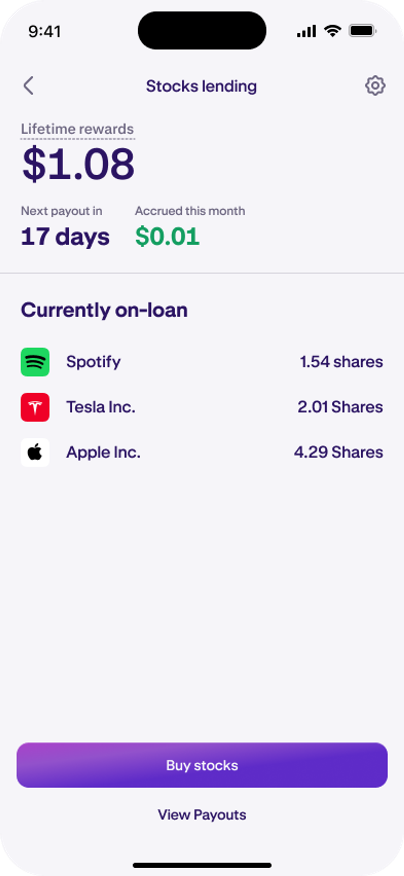Screen dimensions: 404x876
Task: Tap the $0.01 accrued amount
Action: 167,236
